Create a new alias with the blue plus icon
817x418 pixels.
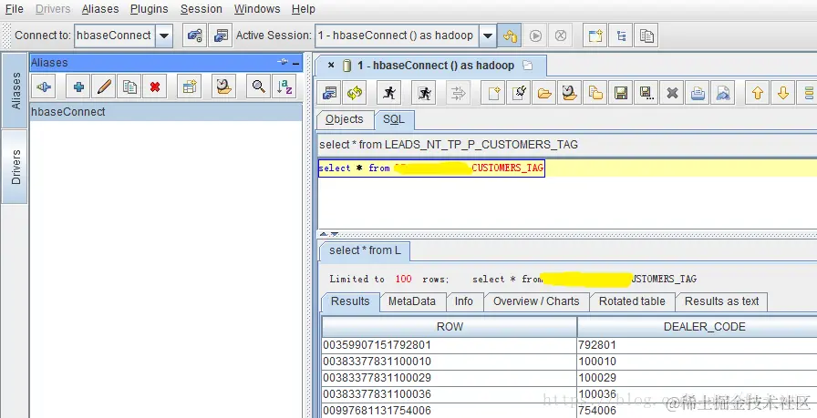click(x=78, y=87)
